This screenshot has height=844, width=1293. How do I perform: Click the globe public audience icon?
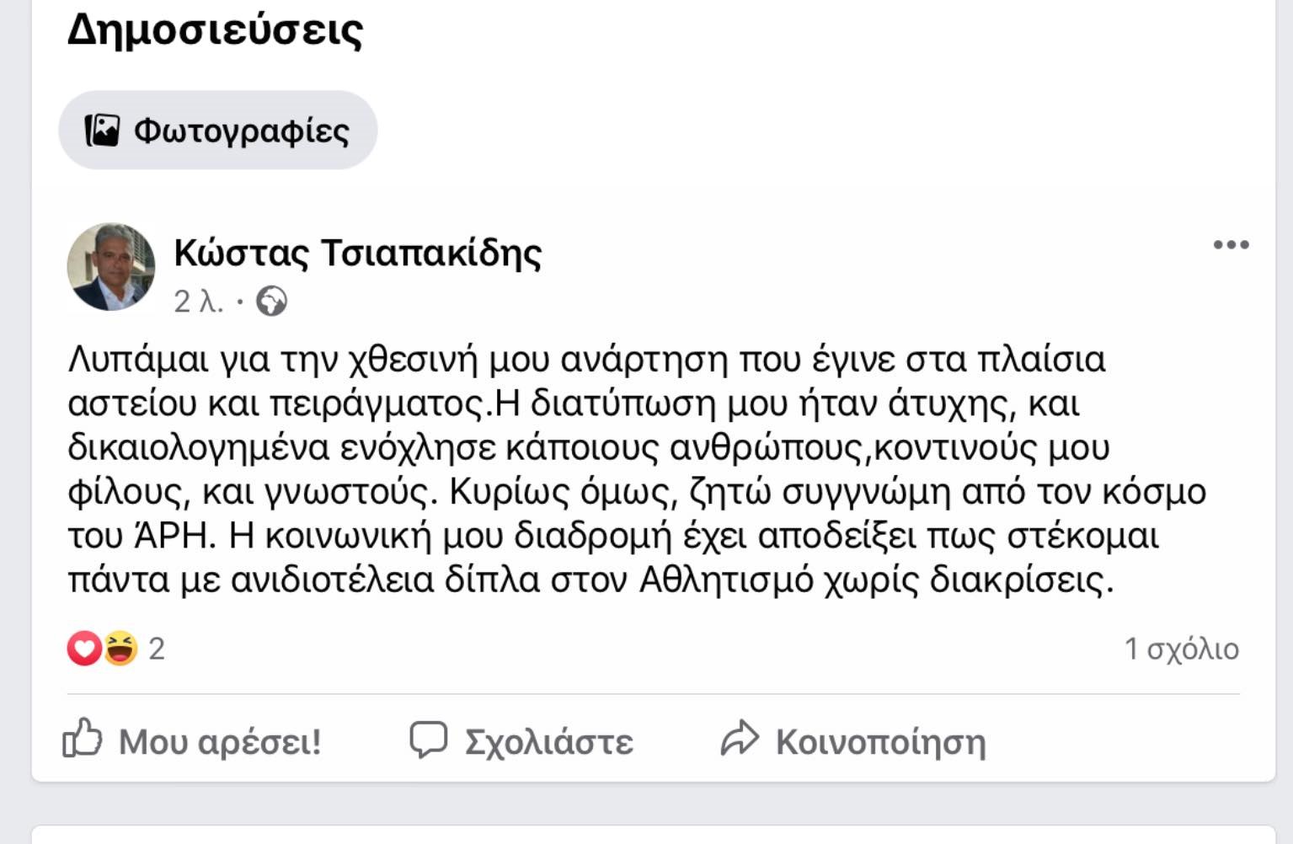(x=271, y=302)
